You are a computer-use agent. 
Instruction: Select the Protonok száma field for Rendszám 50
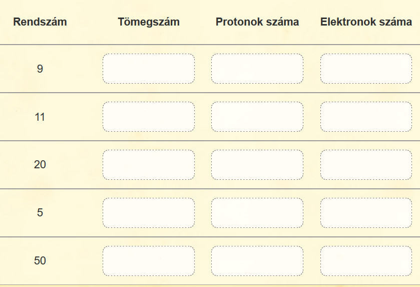(257, 261)
